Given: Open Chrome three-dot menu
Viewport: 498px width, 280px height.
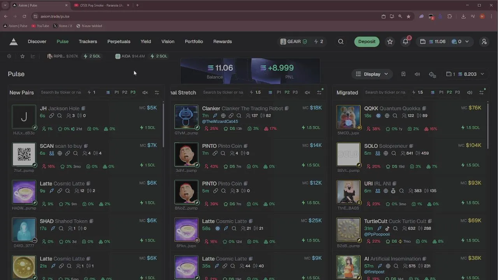Looking at the screenshot, I should 491,16.
